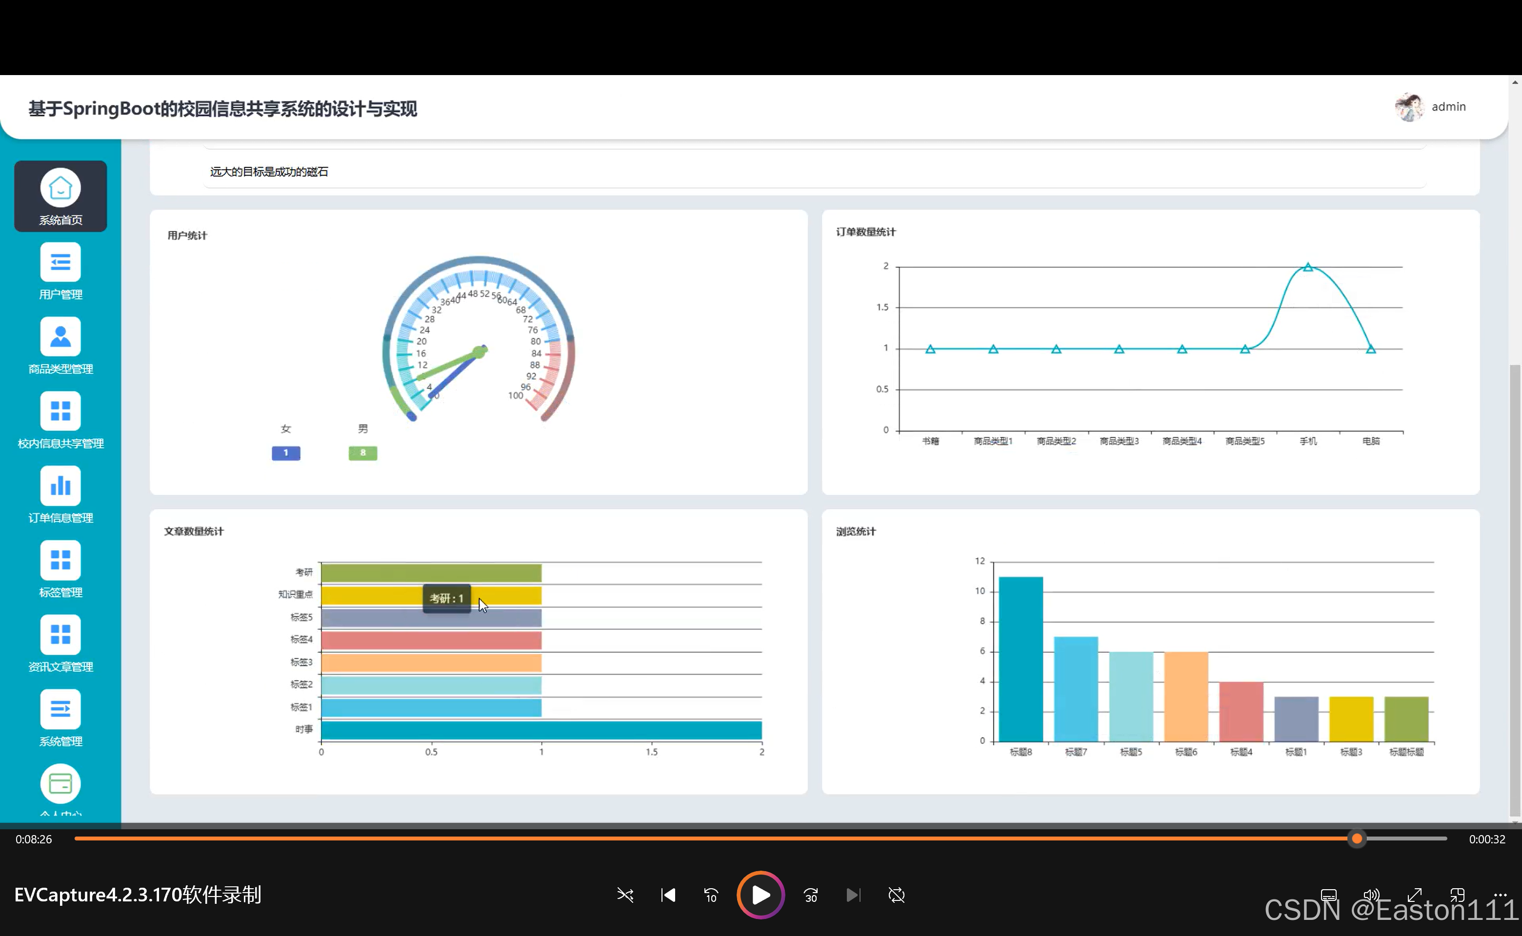
Task: Open 订单信息管理 chart icon
Action: [60, 486]
